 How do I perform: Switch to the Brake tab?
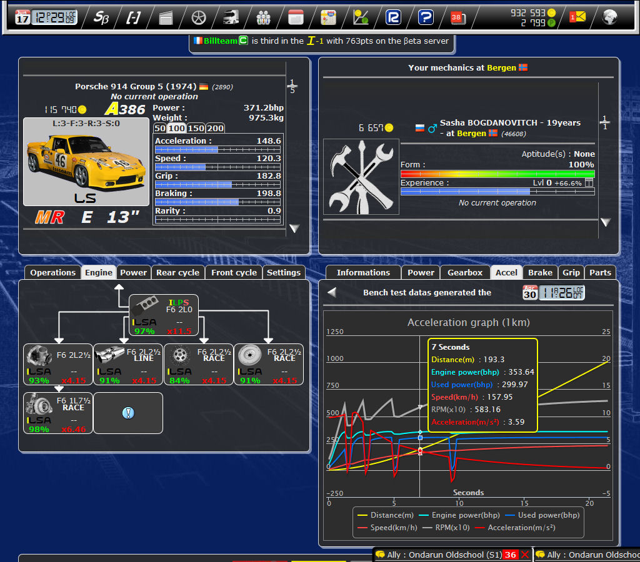pos(541,272)
